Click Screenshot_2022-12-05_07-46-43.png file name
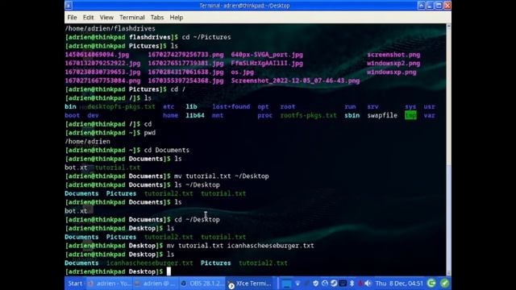Image resolution: width=516 pixels, height=290 pixels. (x=295, y=81)
